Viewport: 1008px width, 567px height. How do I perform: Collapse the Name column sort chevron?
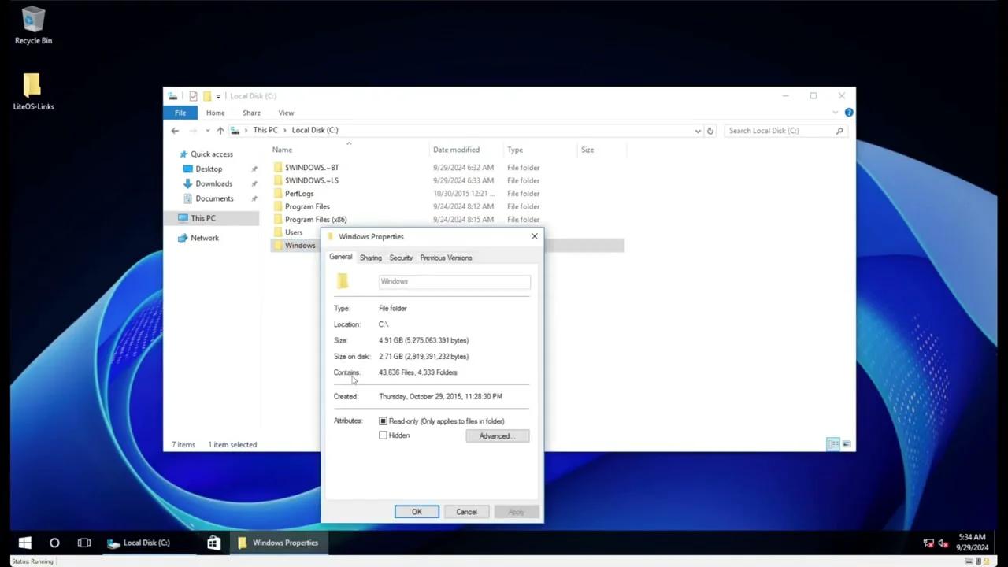tap(349, 143)
